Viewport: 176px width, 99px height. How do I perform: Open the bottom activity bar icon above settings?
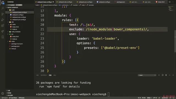pyautogui.click(x=2, y=37)
